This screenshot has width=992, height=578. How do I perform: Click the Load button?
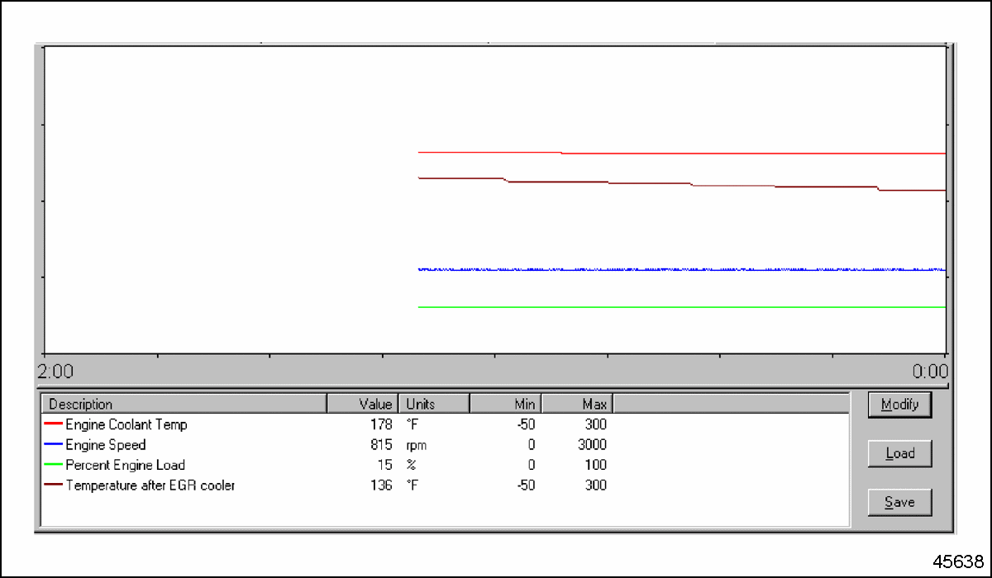click(899, 452)
